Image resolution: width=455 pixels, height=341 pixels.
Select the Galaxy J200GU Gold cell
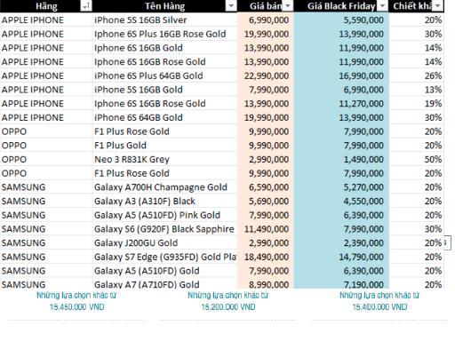coord(165,242)
